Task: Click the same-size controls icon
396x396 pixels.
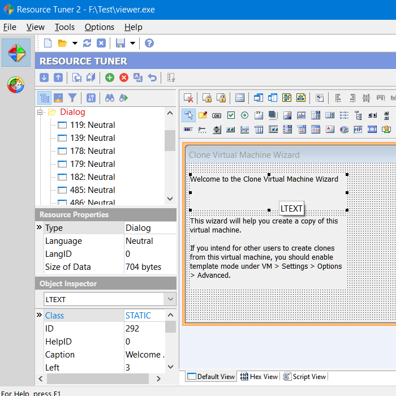Action: click(240, 98)
